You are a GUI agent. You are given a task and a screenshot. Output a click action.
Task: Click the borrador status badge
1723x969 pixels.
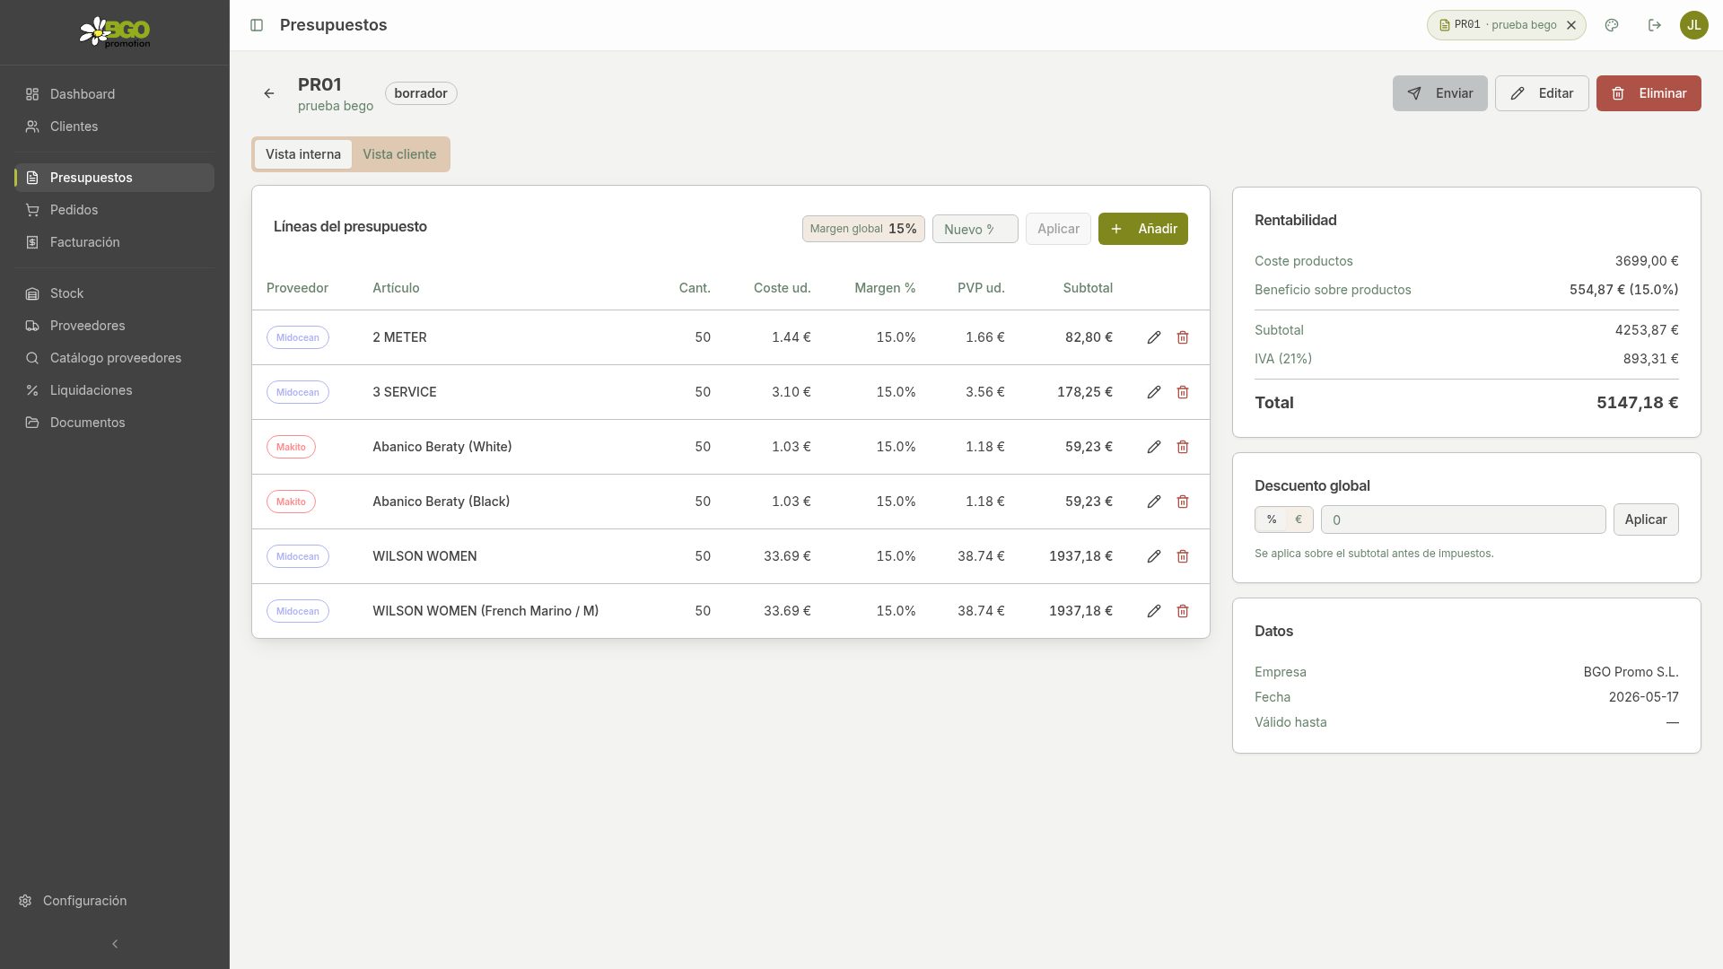point(421,93)
